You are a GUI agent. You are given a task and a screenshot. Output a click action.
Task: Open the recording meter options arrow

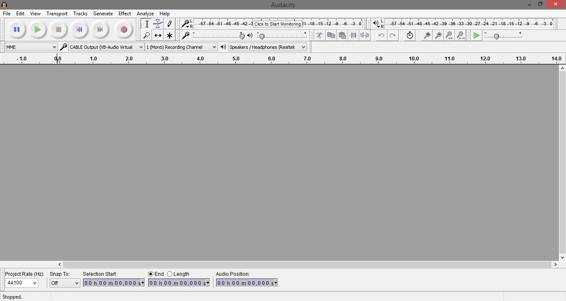click(x=188, y=26)
